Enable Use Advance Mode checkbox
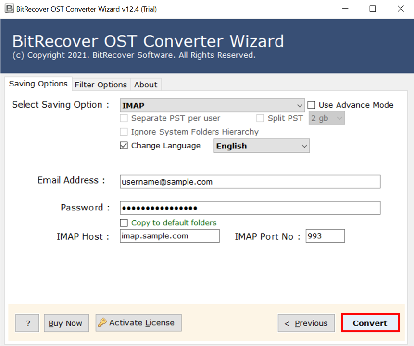414x346 pixels. point(311,105)
